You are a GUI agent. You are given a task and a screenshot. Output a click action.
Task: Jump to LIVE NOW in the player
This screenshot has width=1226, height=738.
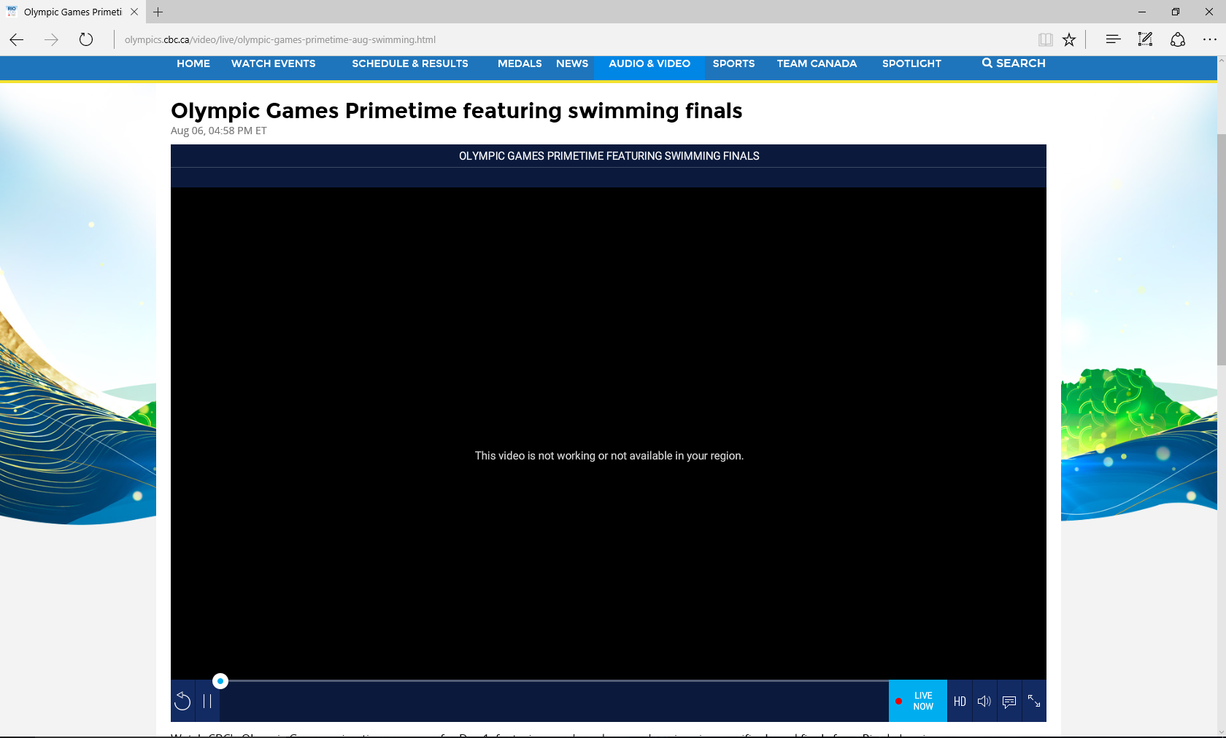[918, 701]
